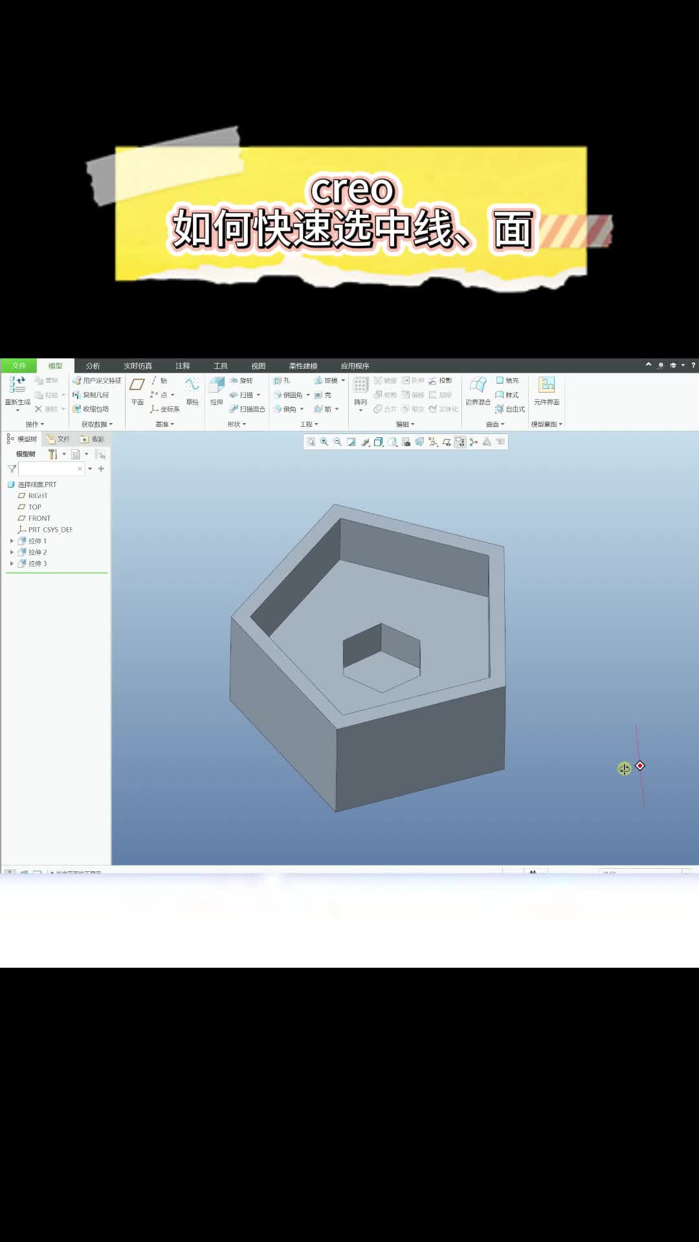699x1242 pixels.
Task: Click the 收缩包络 (Shrinkwrap) button
Action: click(91, 409)
